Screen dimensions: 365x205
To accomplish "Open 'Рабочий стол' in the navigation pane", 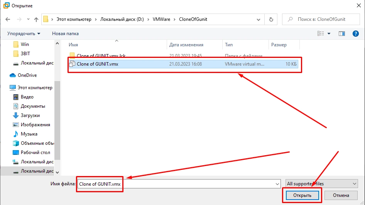I will [x=35, y=152].
